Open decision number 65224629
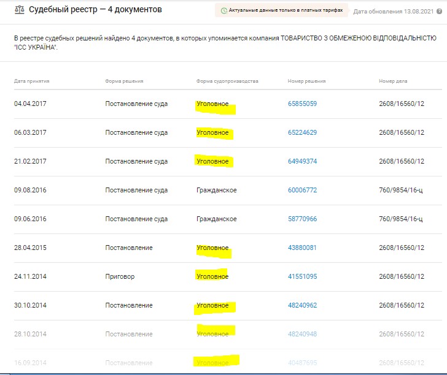 click(302, 132)
